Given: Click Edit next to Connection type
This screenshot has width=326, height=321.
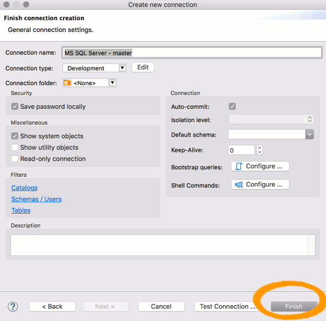Looking at the screenshot, I should [143, 67].
